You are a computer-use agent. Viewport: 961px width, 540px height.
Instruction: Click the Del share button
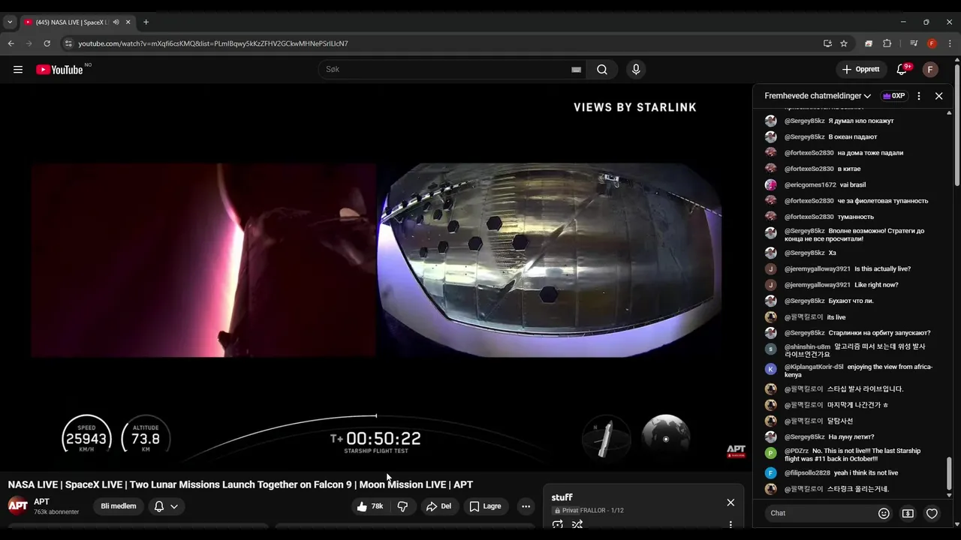pyautogui.click(x=438, y=506)
